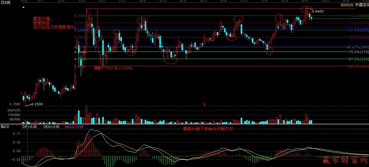
Task: Select the 75.0%(270) level label
Action: 359,52
